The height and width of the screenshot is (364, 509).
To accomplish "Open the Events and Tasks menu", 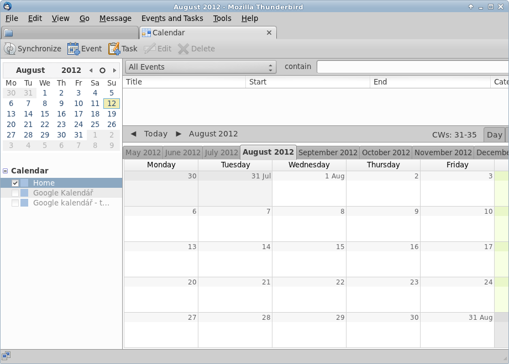I will 172,18.
